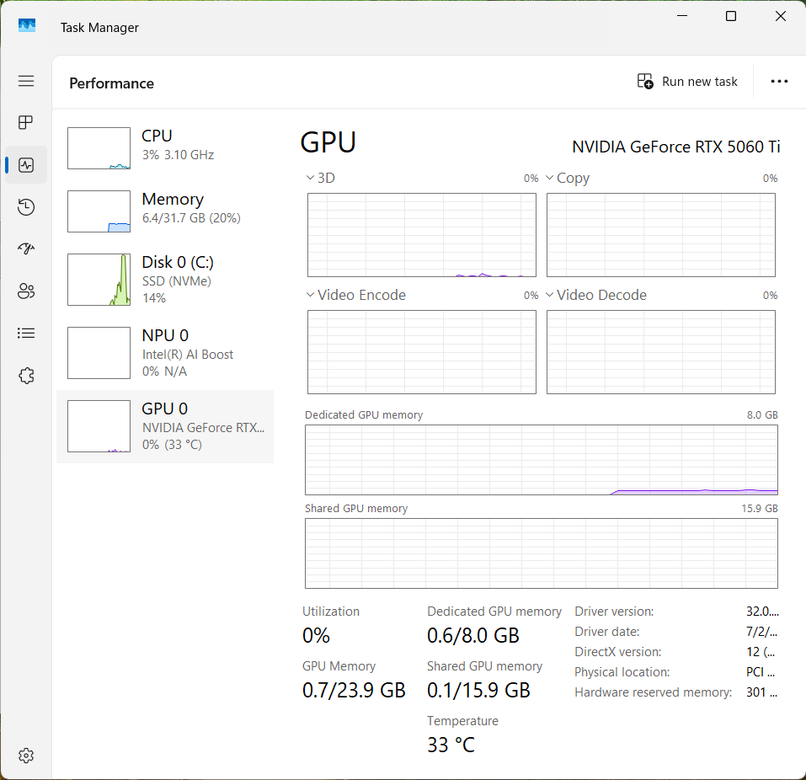Click the Shared GPU memory graph
This screenshot has width=806, height=780.
tap(542, 553)
